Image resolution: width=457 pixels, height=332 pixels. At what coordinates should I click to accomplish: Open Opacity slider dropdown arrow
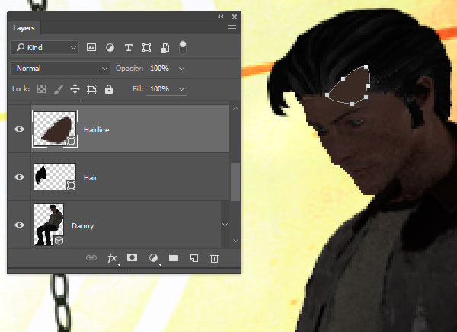click(181, 69)
